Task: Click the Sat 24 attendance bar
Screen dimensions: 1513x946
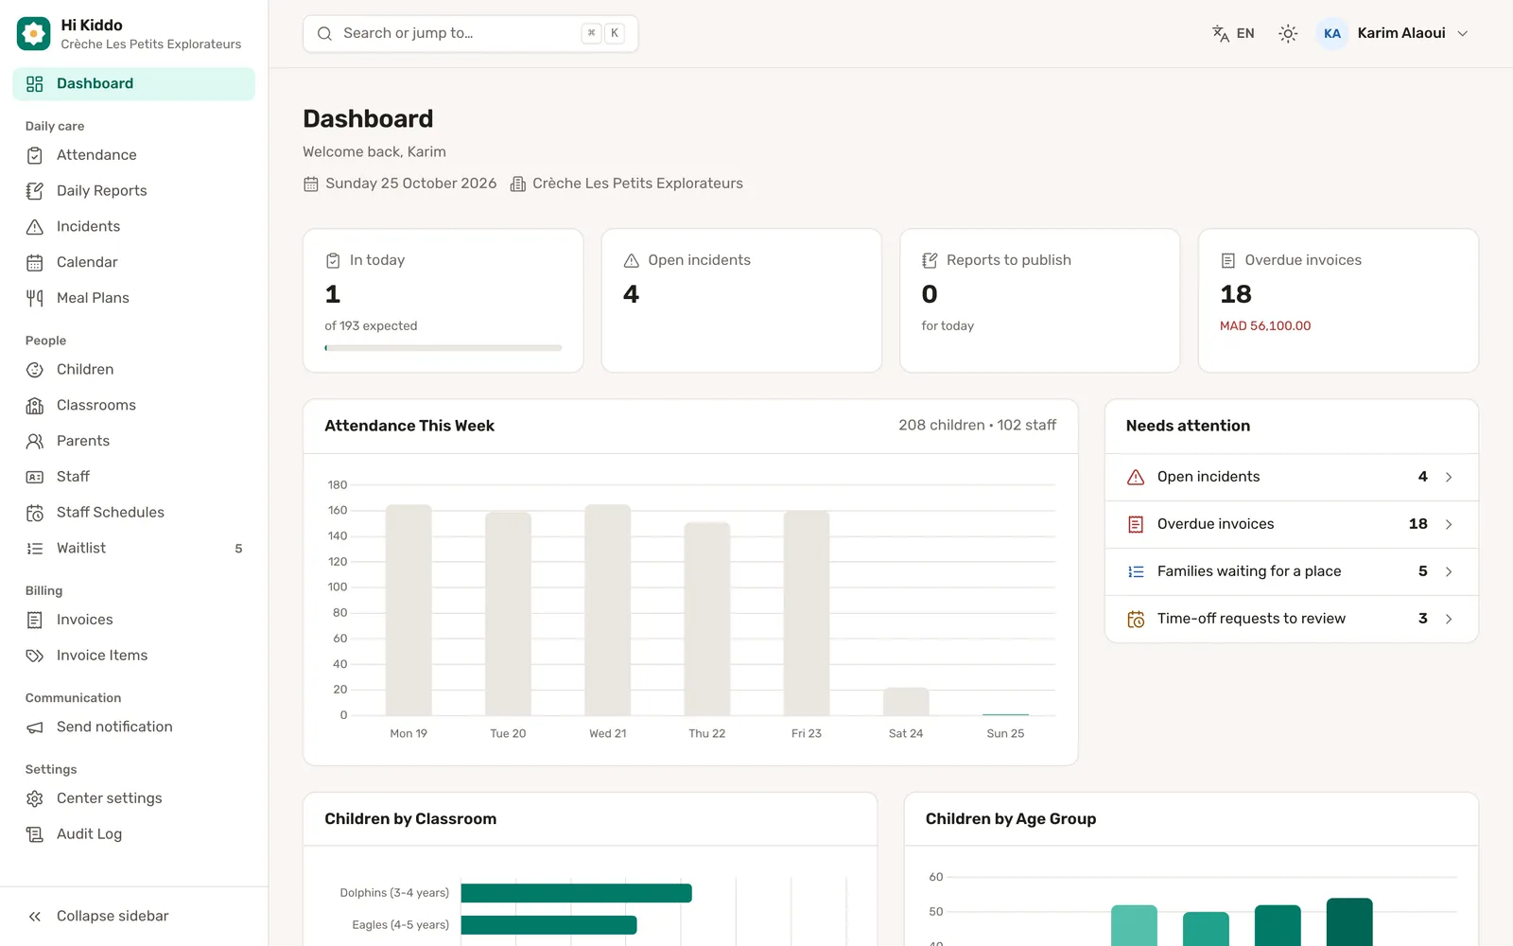Action: pyautogui.click(x=906, y=702)
